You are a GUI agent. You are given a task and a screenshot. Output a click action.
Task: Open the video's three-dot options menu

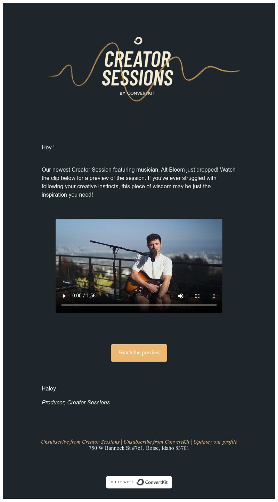[214, 296]
